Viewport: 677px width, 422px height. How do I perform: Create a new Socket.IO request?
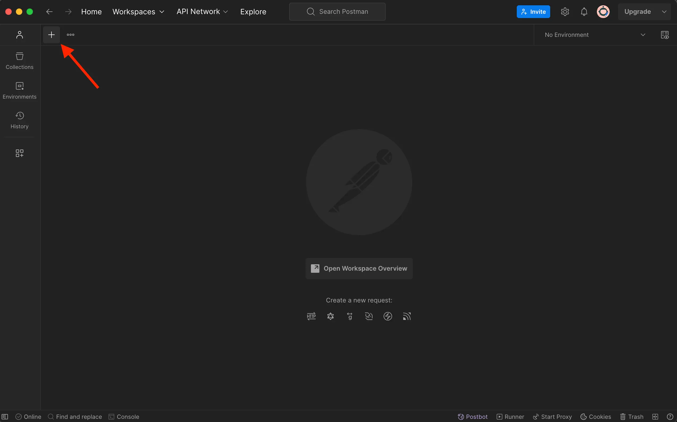[388, 316]
